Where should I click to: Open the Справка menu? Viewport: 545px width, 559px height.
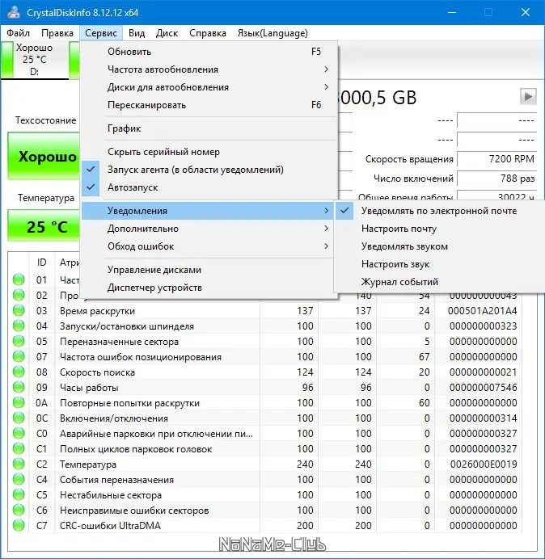click(208, 33)
